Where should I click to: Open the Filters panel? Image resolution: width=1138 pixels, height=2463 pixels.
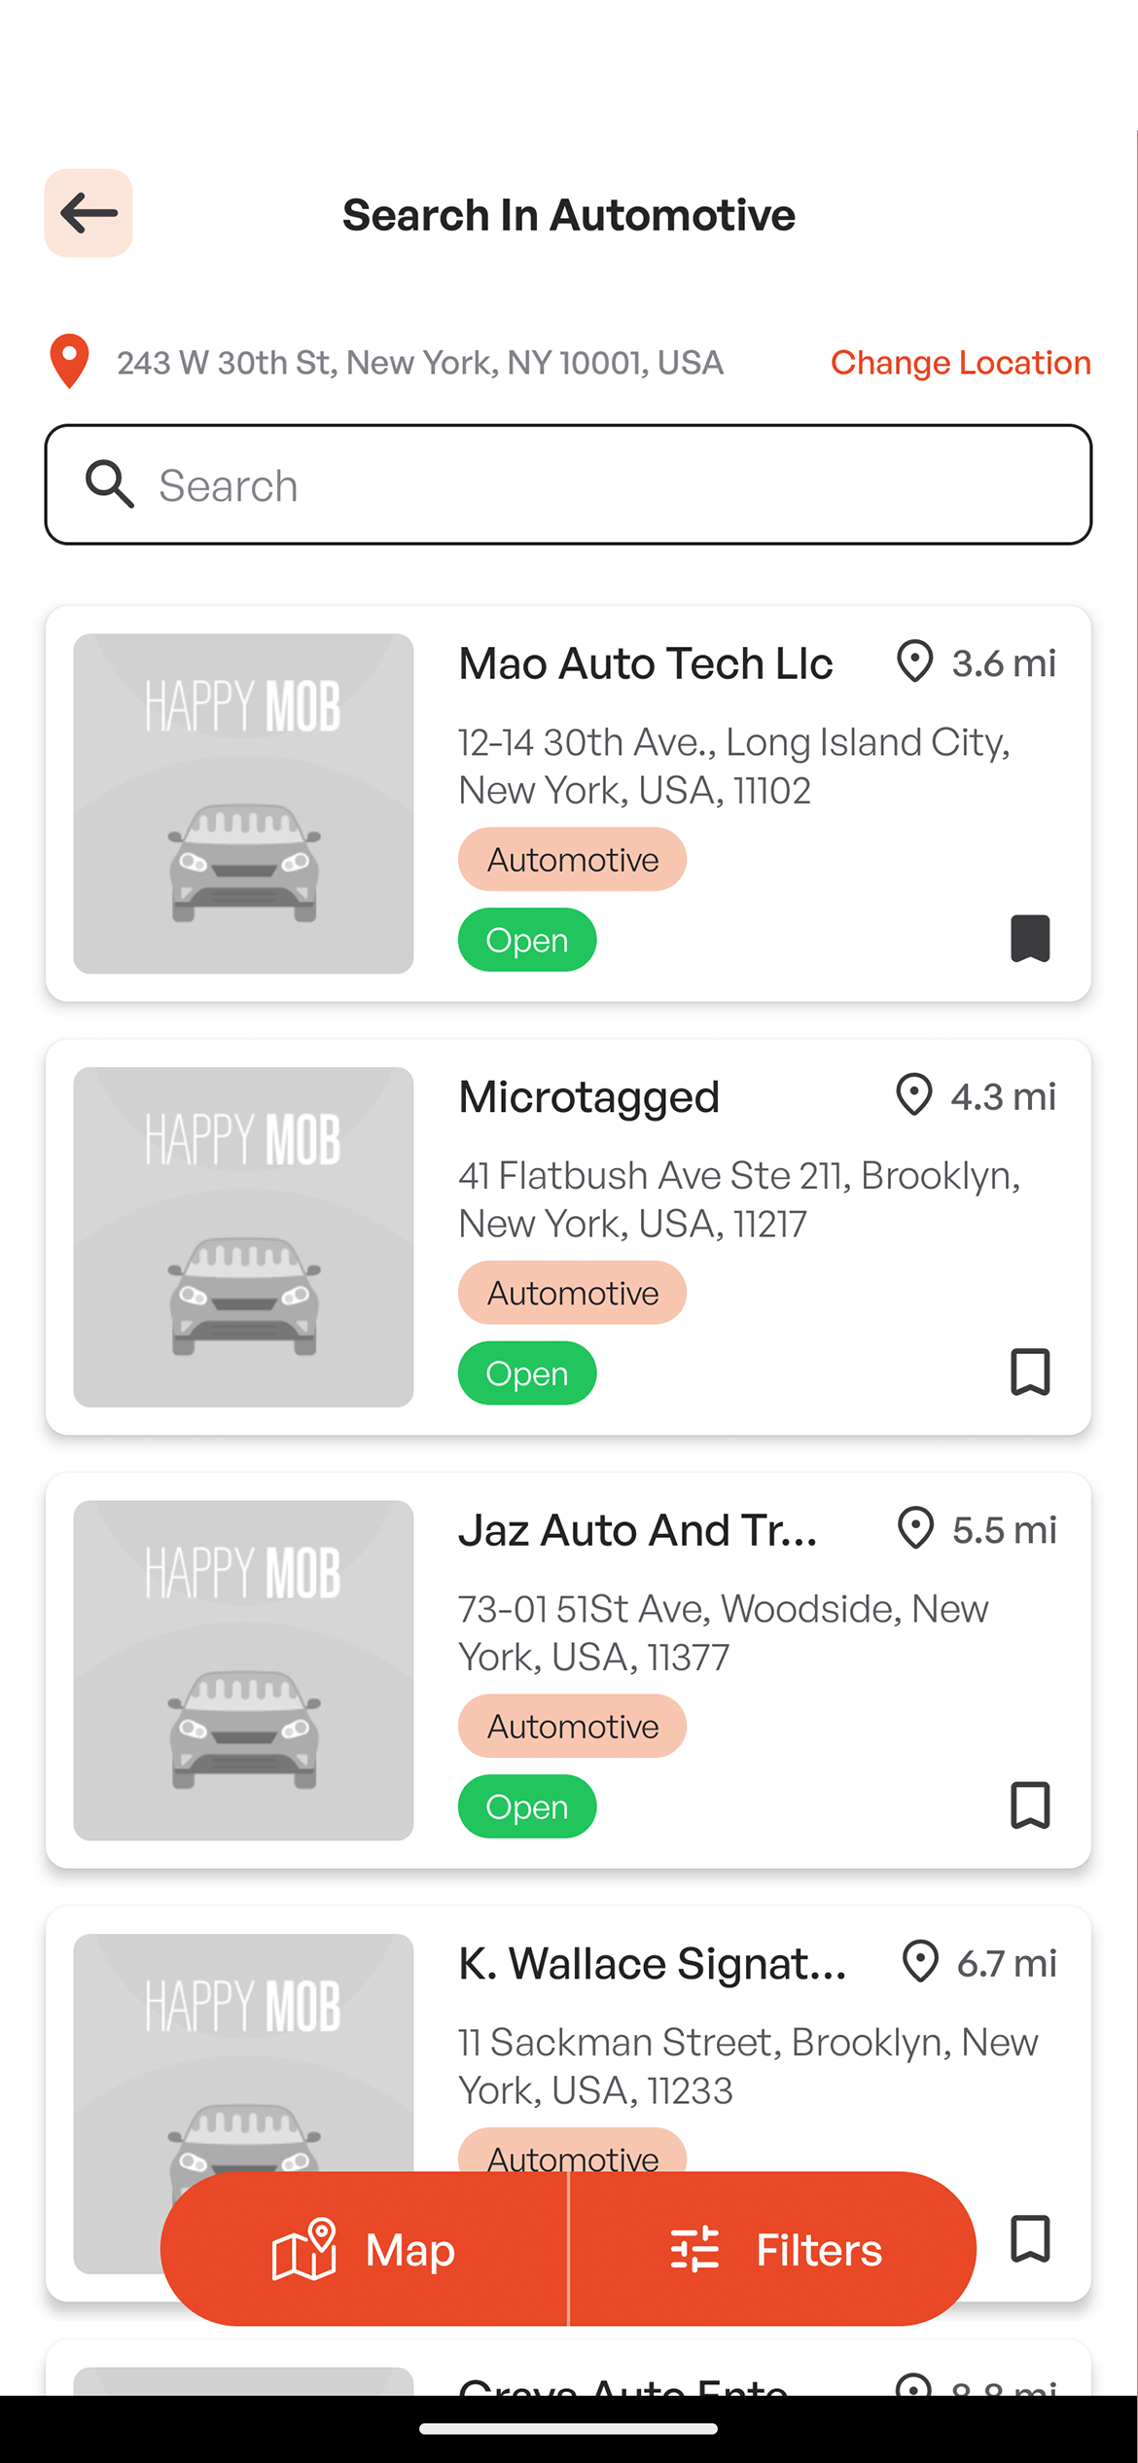point(774,2249)
